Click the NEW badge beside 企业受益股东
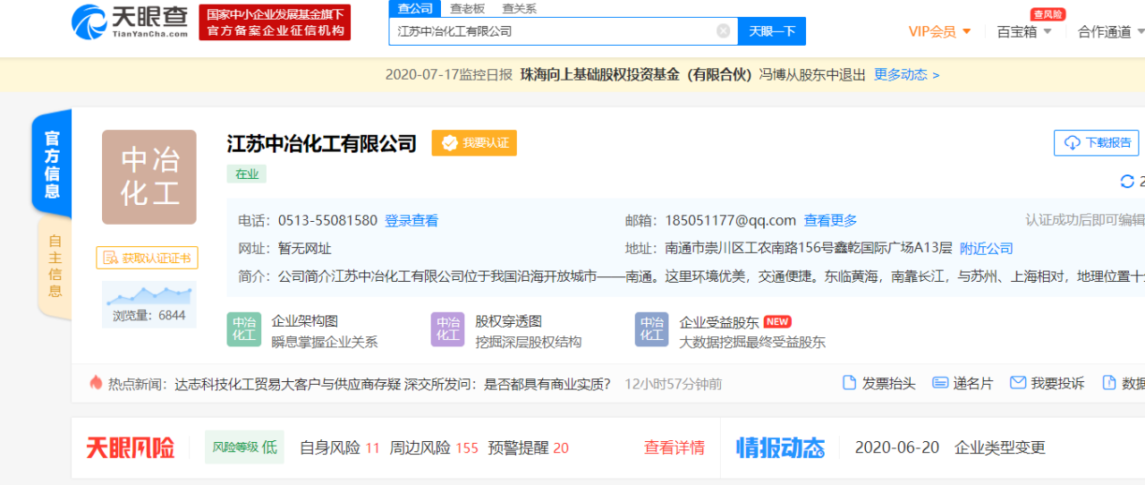Screen dimensions: 1145x485 point(777,321)
